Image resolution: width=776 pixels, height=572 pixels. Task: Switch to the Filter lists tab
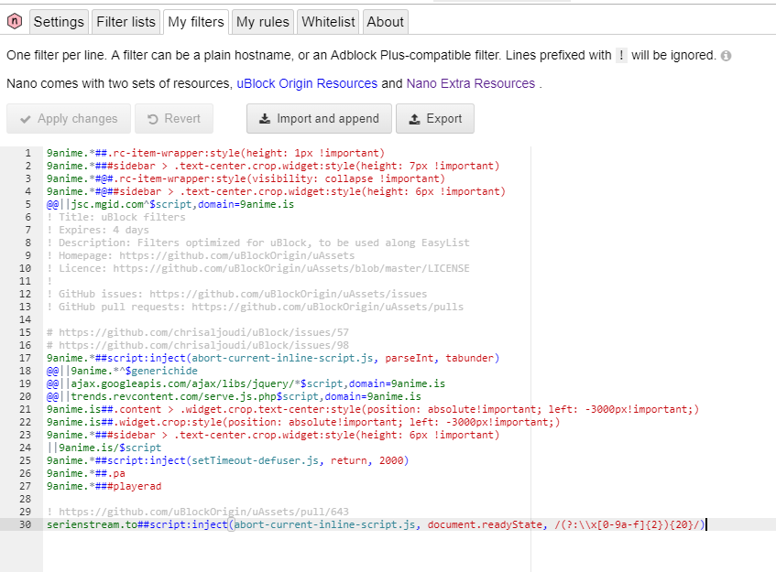click(126, 22)
